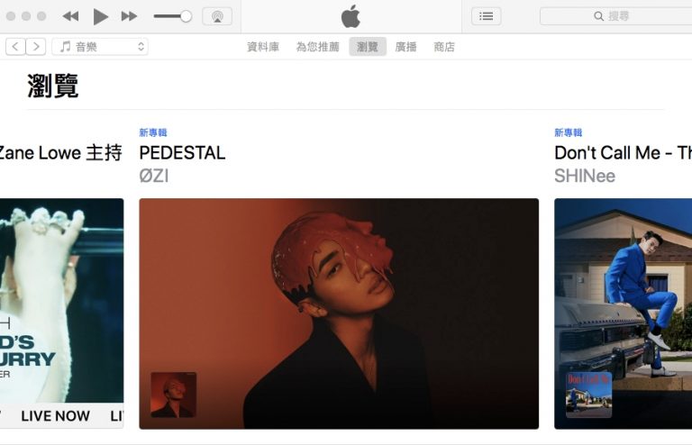The image size is (692, 445).
Task: Open the 商店 store tab
Action: click(444, 47)
